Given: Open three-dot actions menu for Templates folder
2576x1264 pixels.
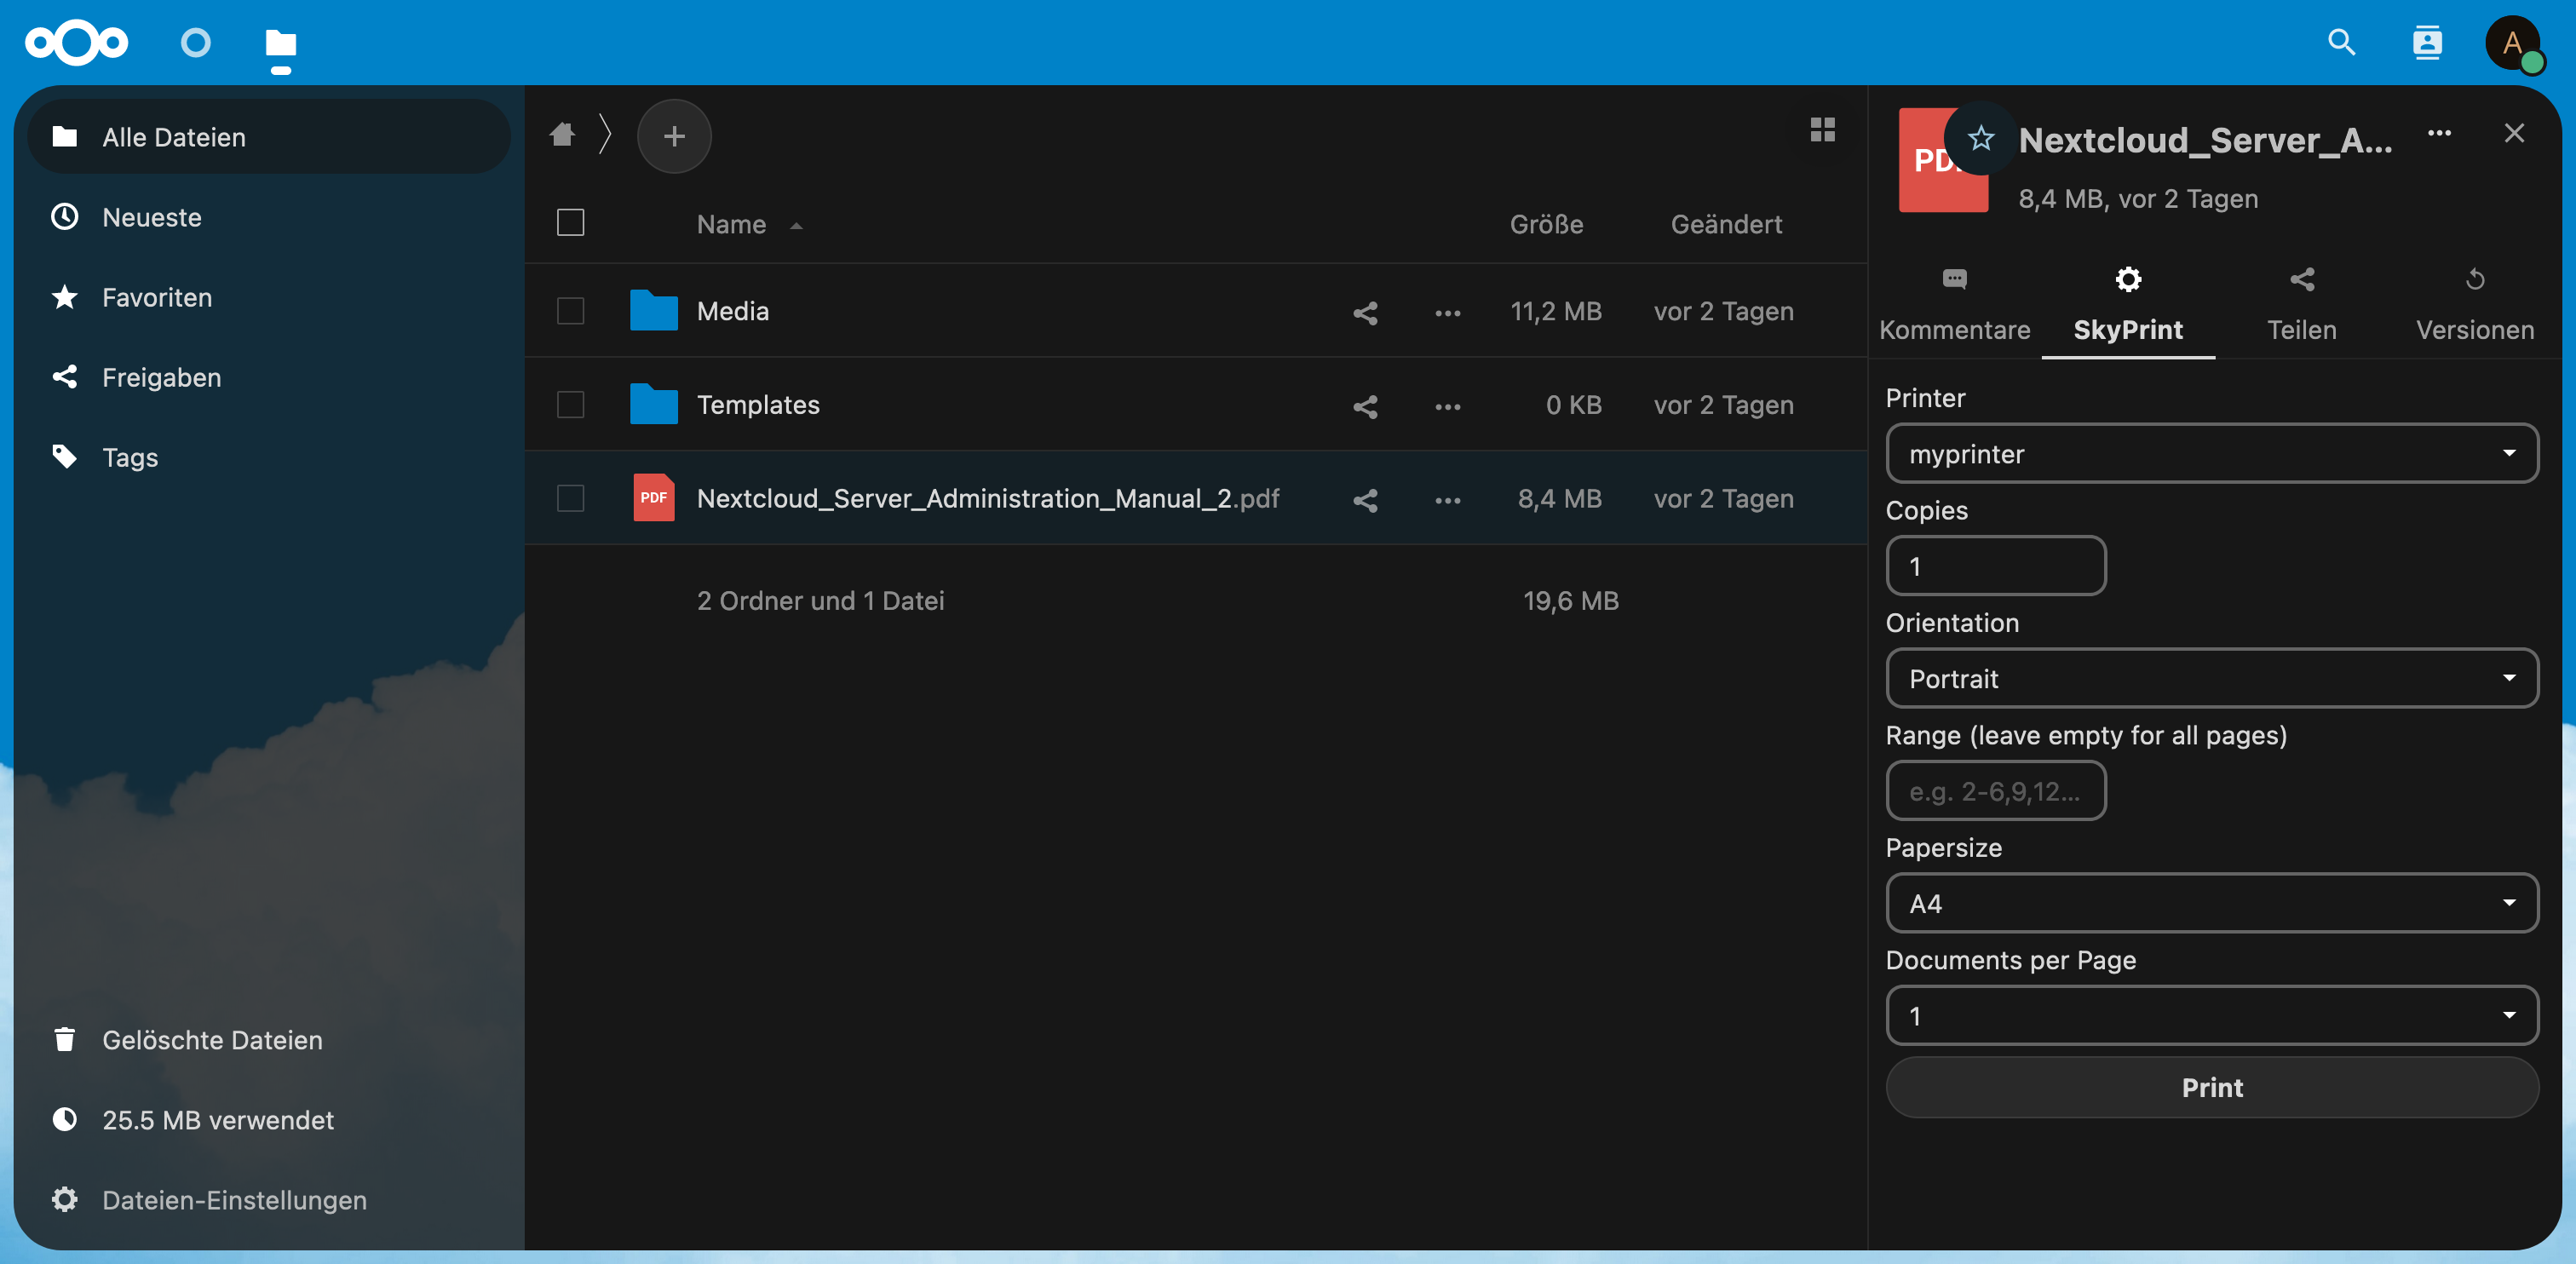Looking at the screenshot, I should 1447,406.
